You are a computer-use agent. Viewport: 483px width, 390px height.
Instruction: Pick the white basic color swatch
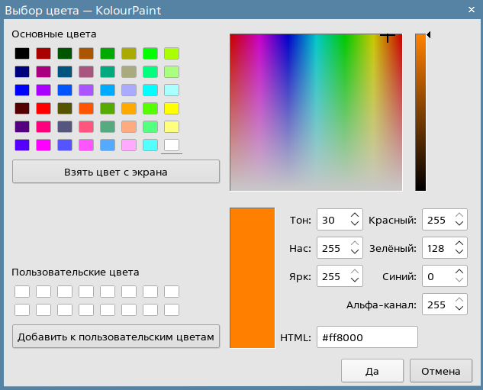coord(172,144)
